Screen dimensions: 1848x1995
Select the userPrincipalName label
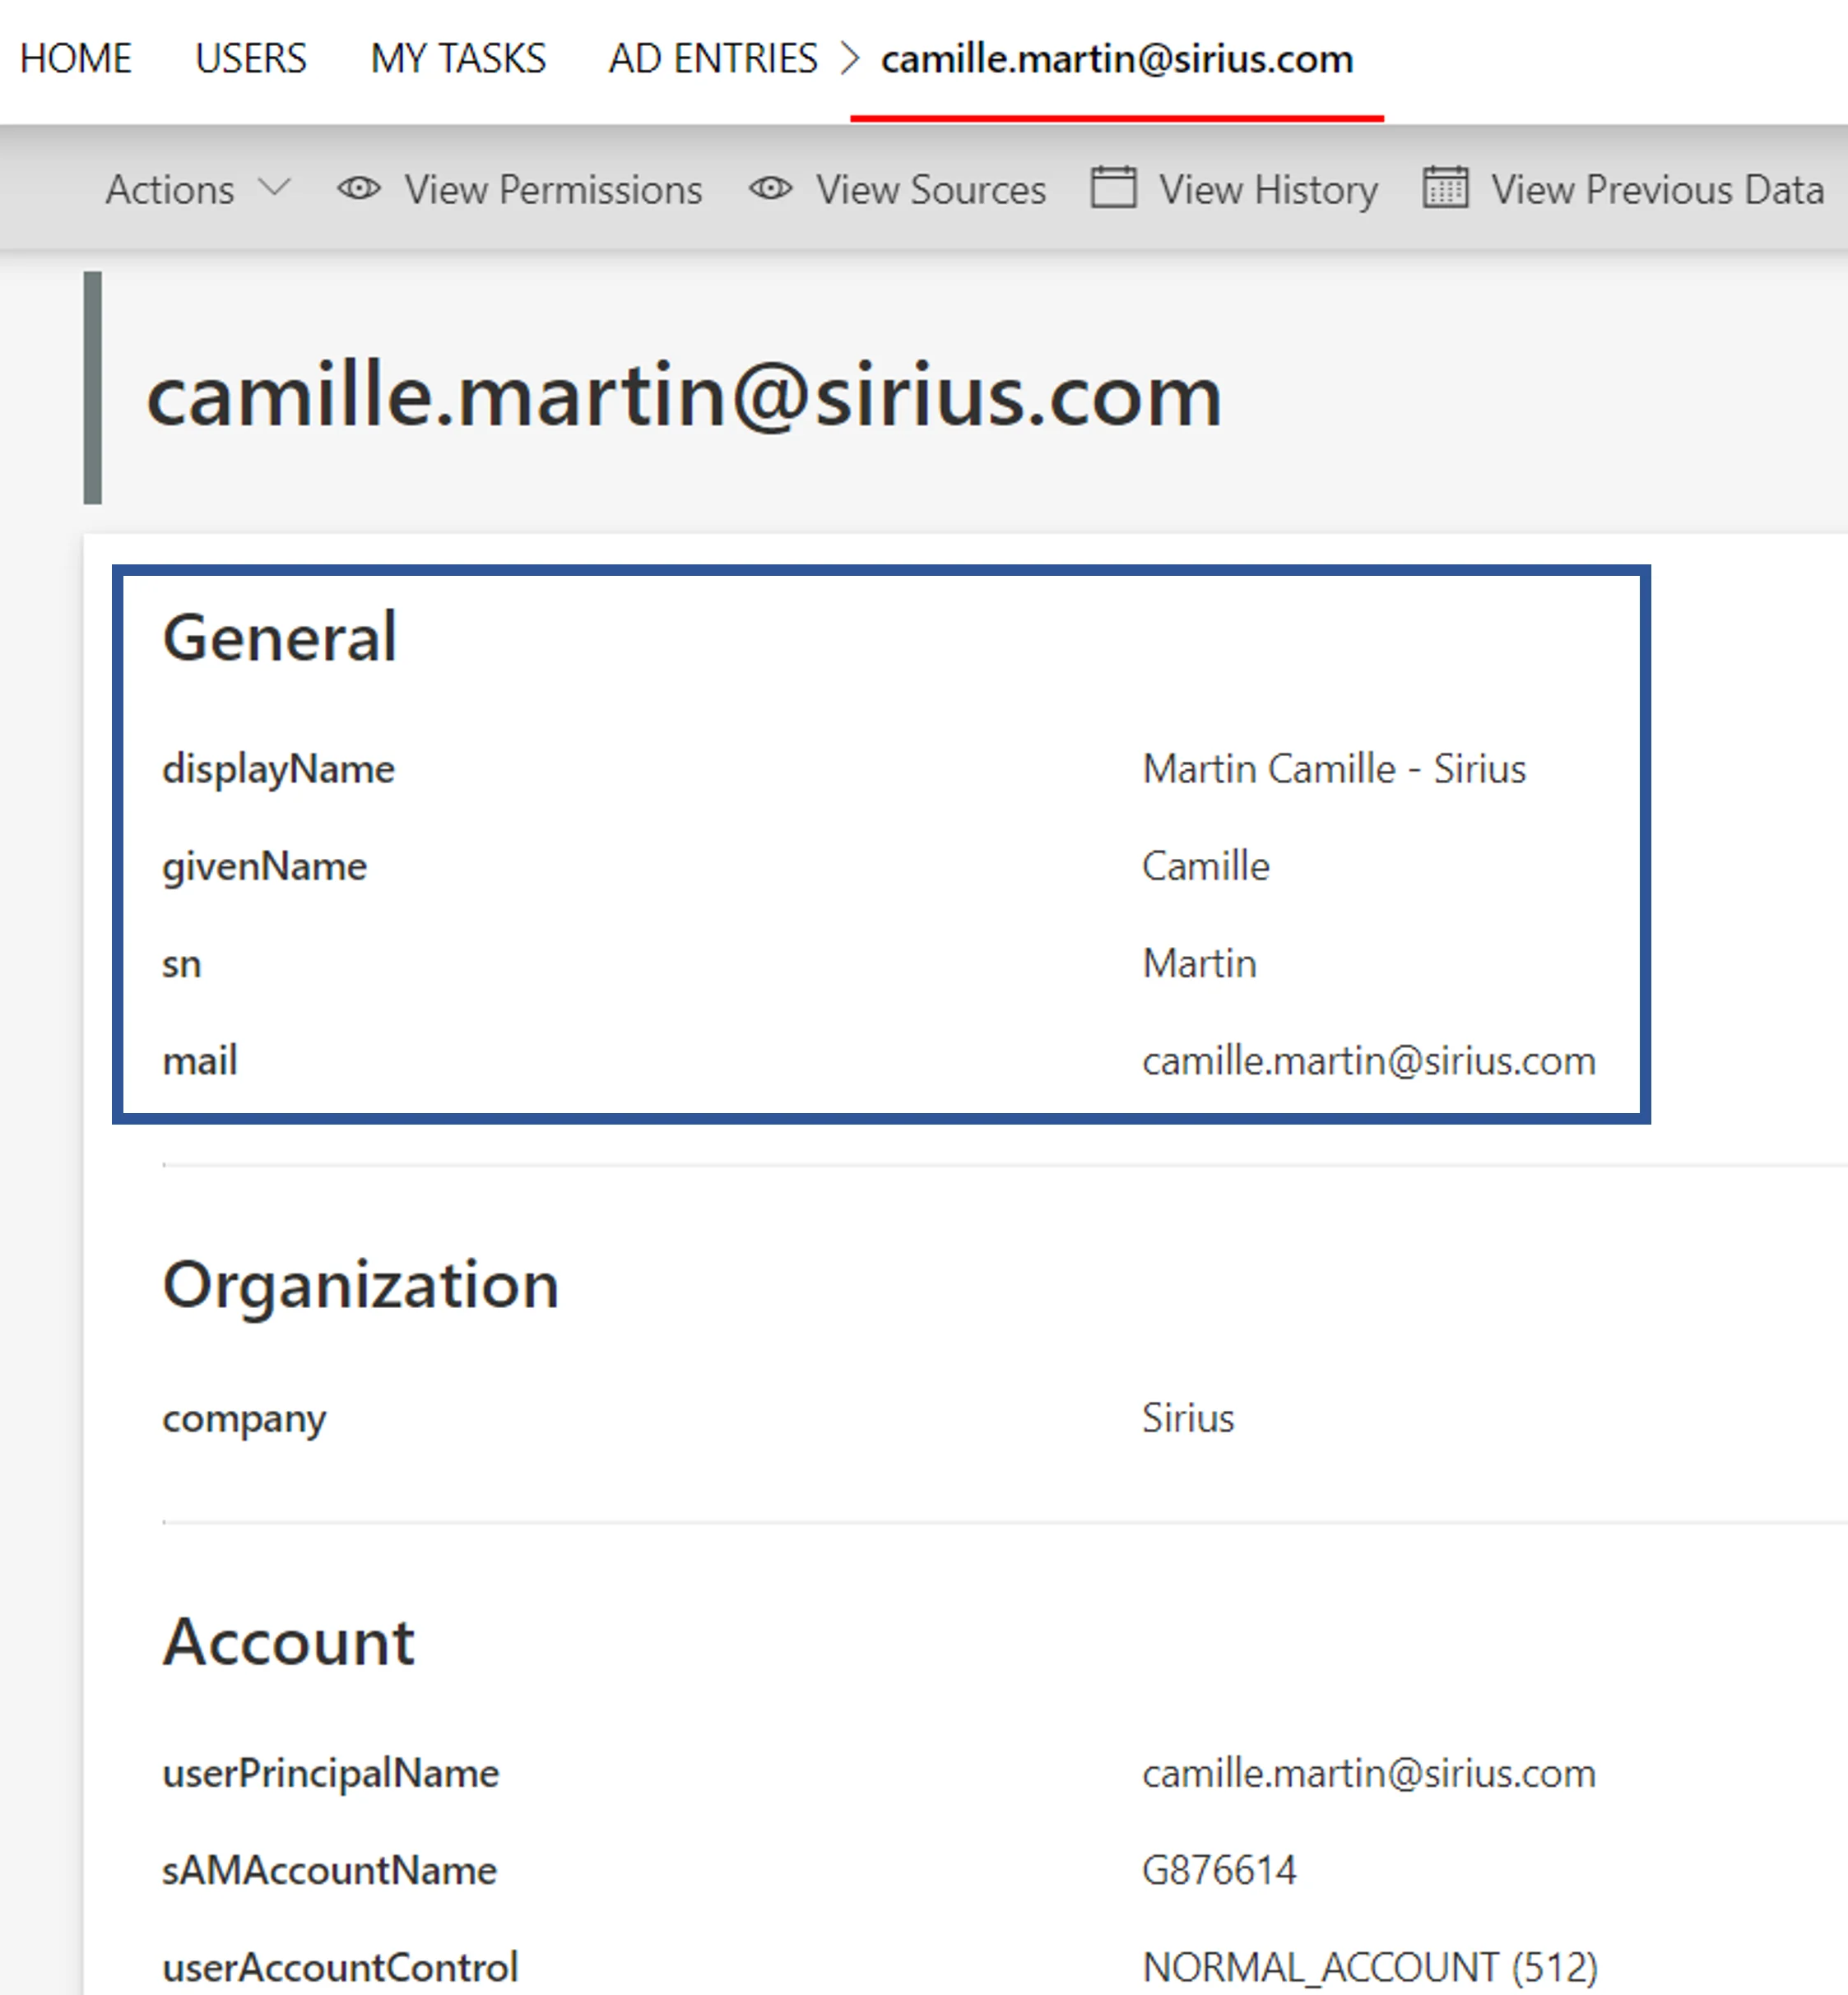click(331, 1773)
